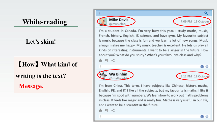The height and width of the screenshot is (122, 217).
Task: Click camera icon under Mike Davis's post
Action: click(202, 67)
